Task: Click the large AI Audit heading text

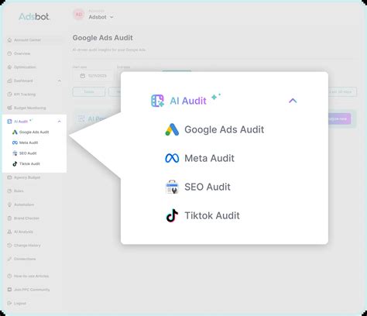Action: point(188,101)
